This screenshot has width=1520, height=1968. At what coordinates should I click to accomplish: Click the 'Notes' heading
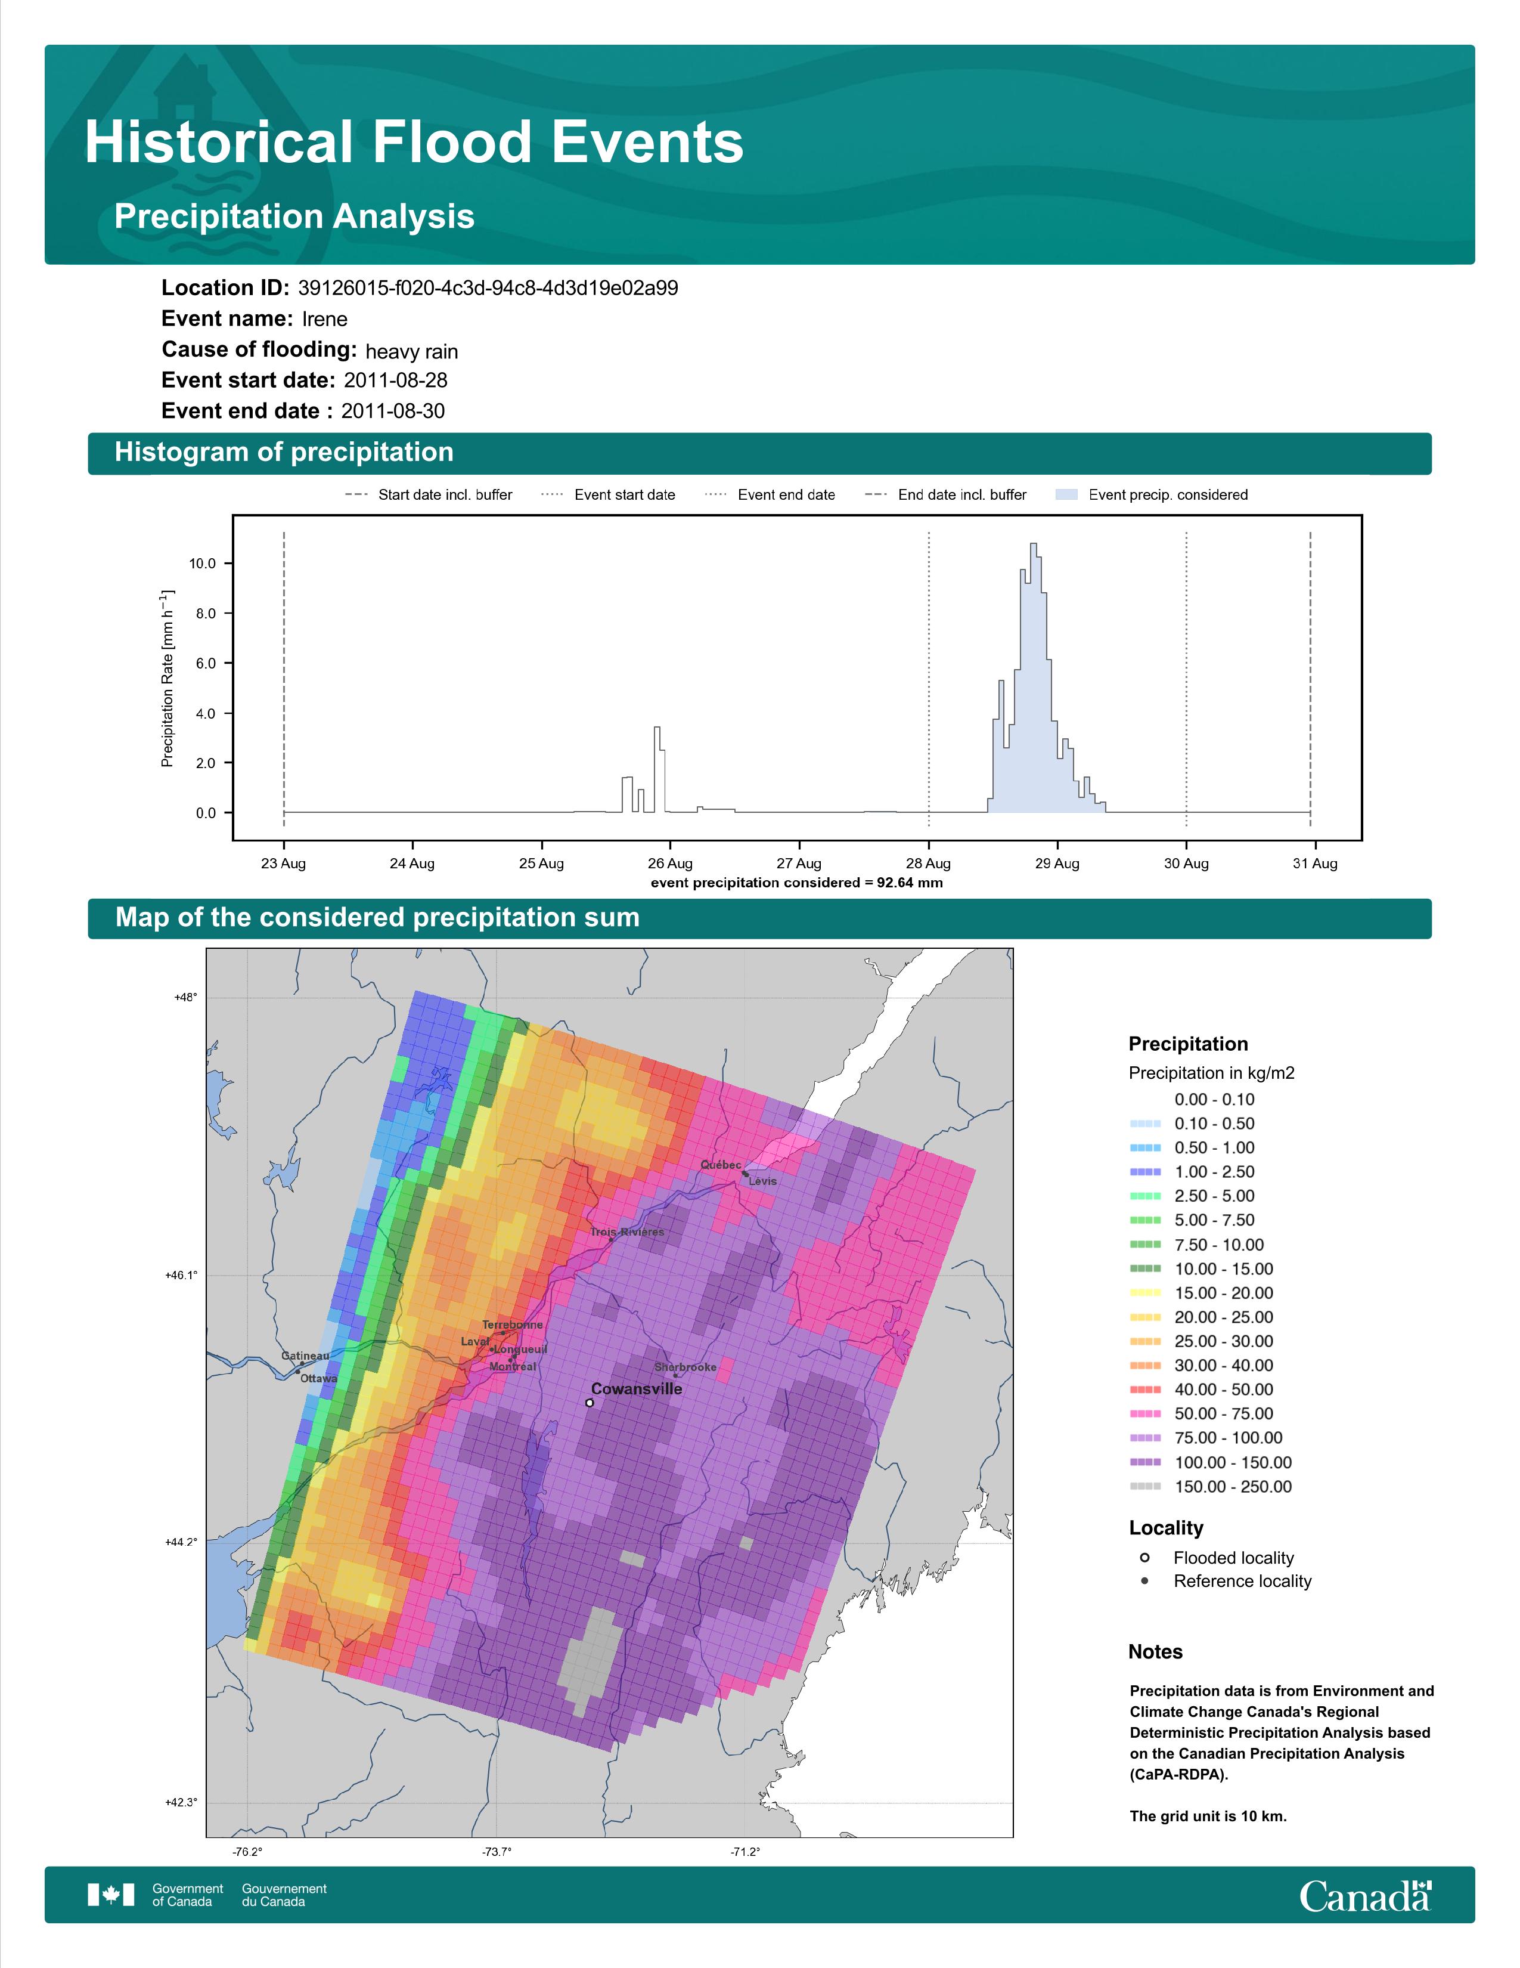pyautogui.click(x=1155, y=1652)
